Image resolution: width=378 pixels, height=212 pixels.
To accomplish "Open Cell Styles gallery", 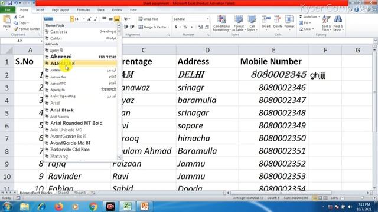I will [252, 23].
